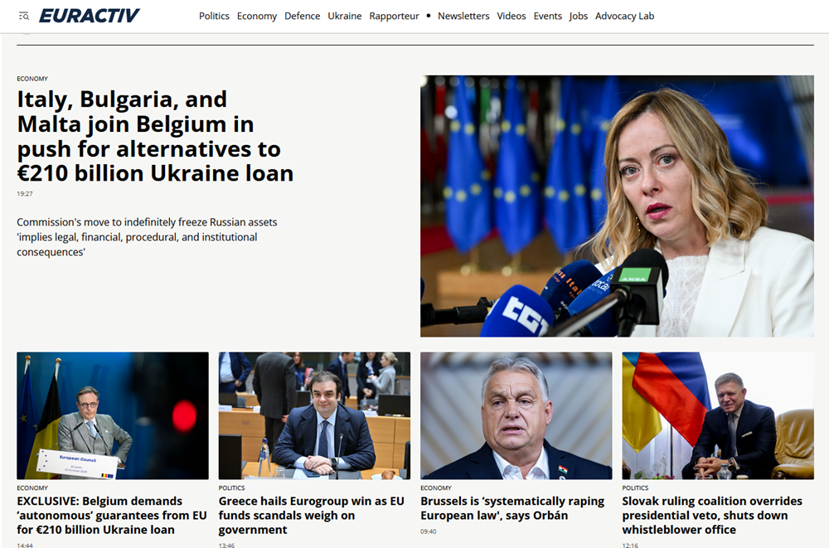Viewport: 829px width, 548px height.
Task: Open Rapporteur from the top navigation
Action: [x=394, y=16]
